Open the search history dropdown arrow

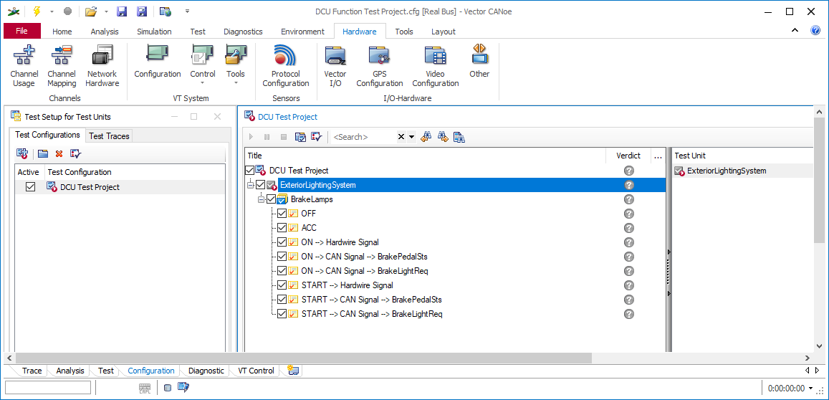[412, 137]
